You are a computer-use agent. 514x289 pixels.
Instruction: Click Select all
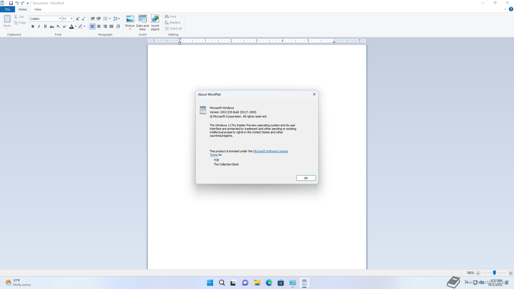[173, 28]
